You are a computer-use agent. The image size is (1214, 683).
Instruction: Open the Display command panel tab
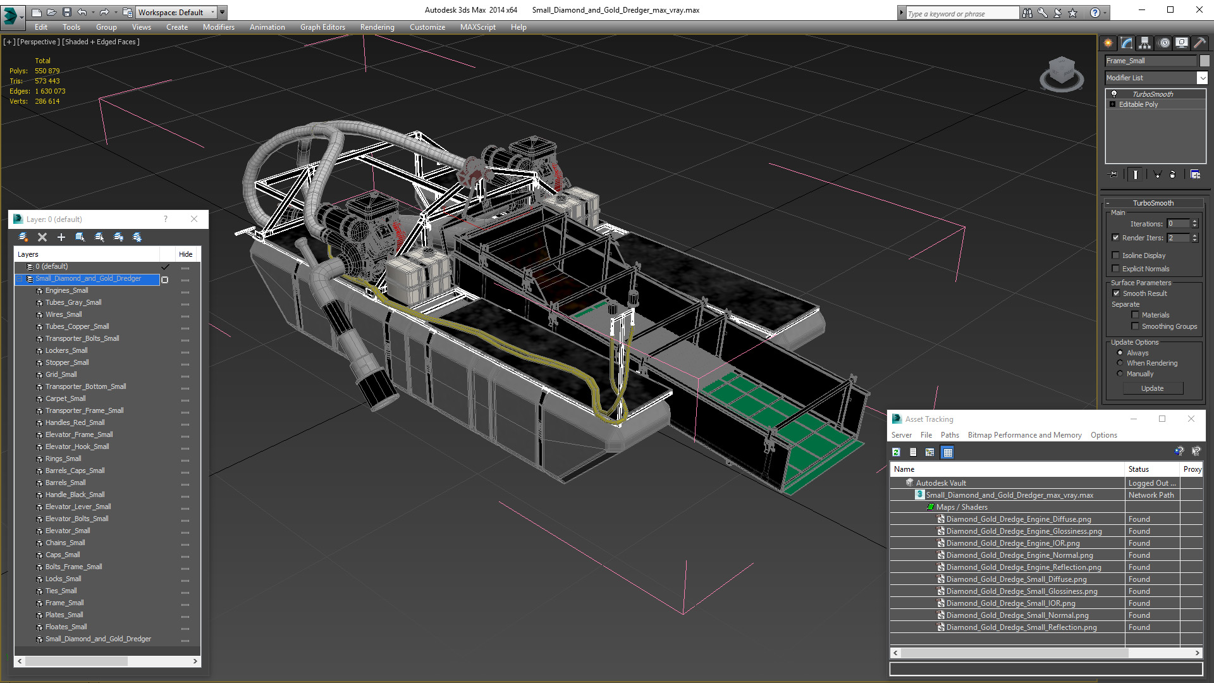[1181, 43]
